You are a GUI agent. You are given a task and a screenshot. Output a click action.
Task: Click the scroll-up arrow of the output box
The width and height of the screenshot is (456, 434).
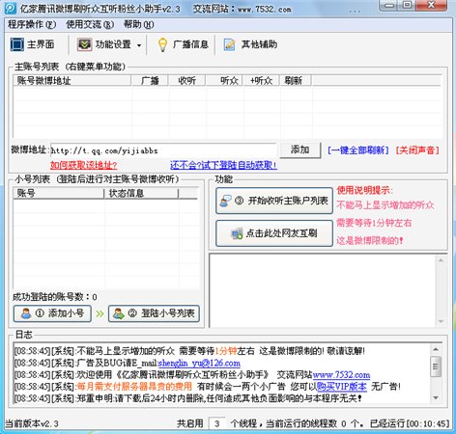(441, 260)
